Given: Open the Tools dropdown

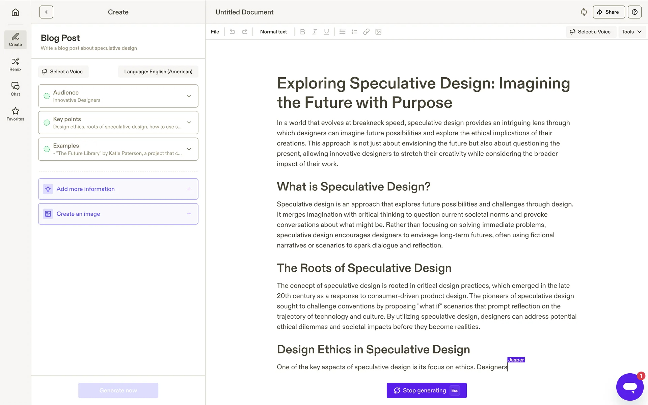Looking at the screenshot, I should click(x=631, y=32).
